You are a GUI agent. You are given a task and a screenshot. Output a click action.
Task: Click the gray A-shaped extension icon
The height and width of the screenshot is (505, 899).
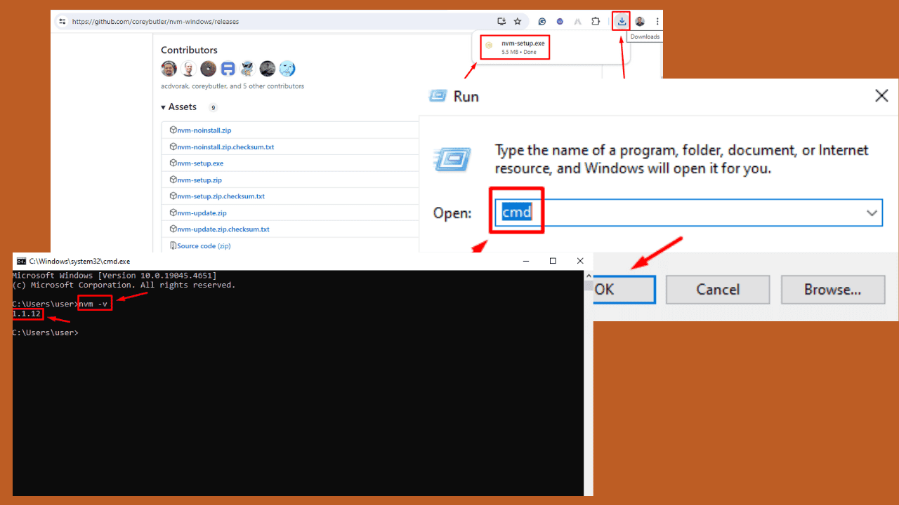pos(577,21)
